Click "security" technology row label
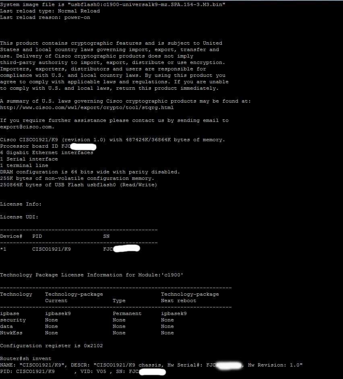 tap(13, 320)
